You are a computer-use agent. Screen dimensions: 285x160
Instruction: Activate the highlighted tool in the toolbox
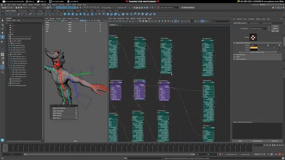coord(2,37)
